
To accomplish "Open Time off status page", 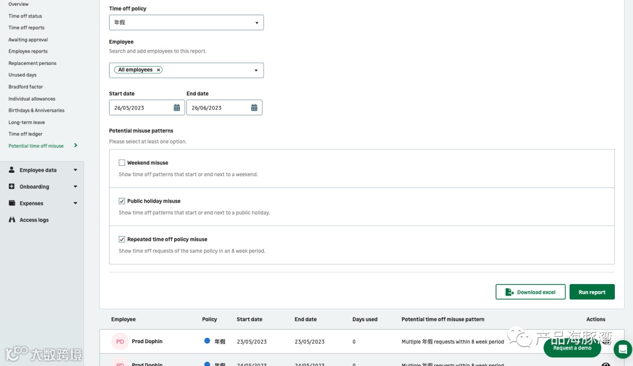I will click(x=25, y=16).
